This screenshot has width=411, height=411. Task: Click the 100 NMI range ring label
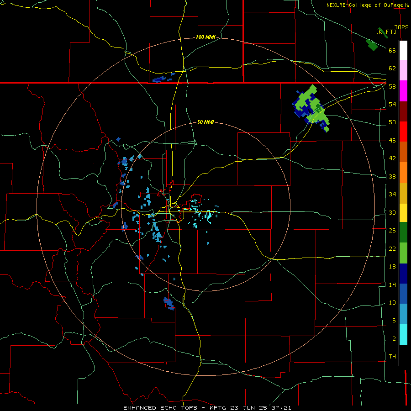coord(205,37)
